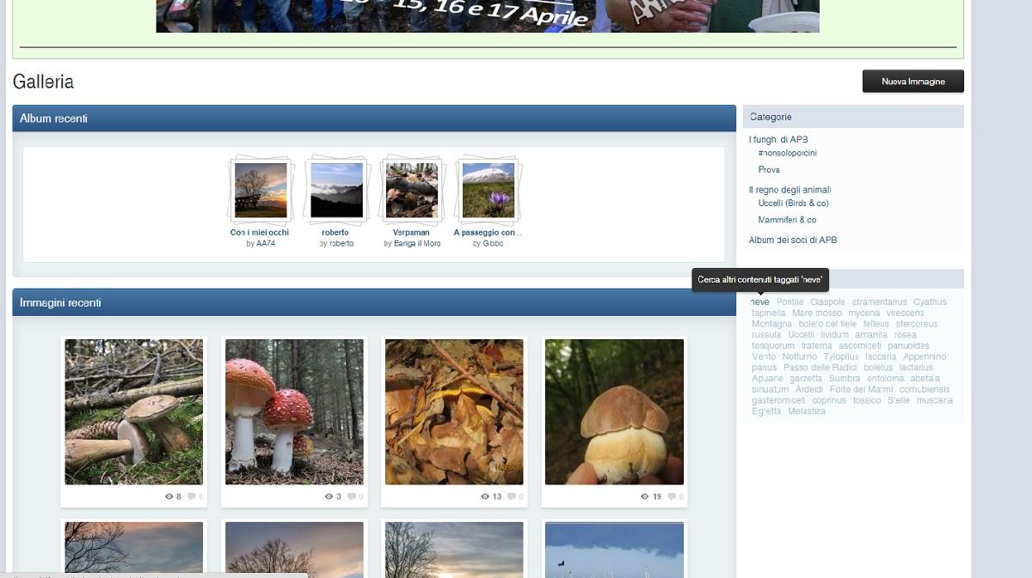
Task: Select the 'Uccelli' tag in the tag cloud
Action: (801, 335)
